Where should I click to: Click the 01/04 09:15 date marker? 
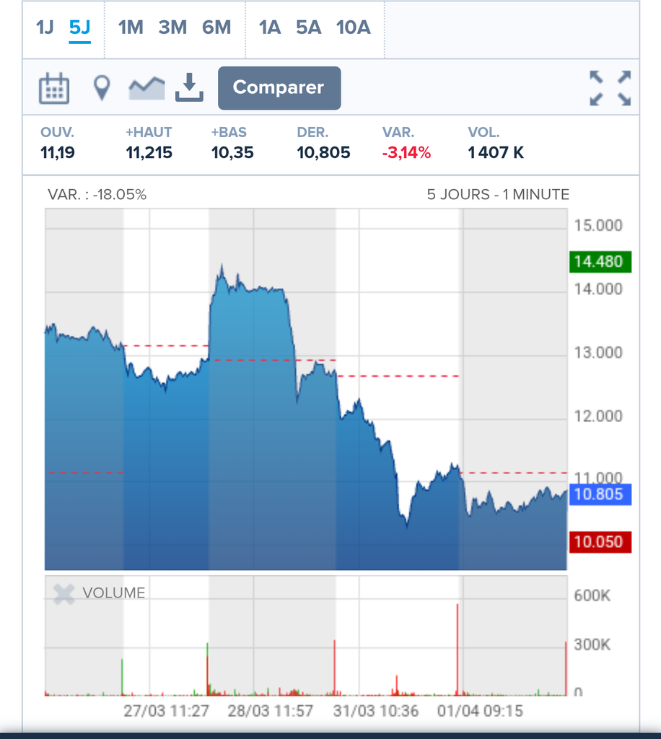pyautogui.click(x=480, y=711)
